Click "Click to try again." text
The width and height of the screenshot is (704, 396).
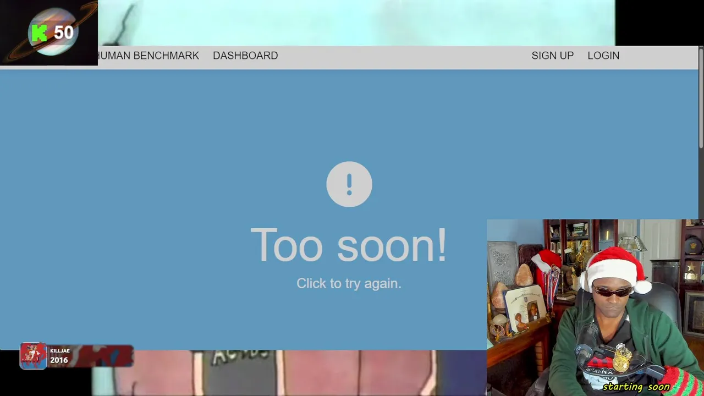click(x=349, y=283)
